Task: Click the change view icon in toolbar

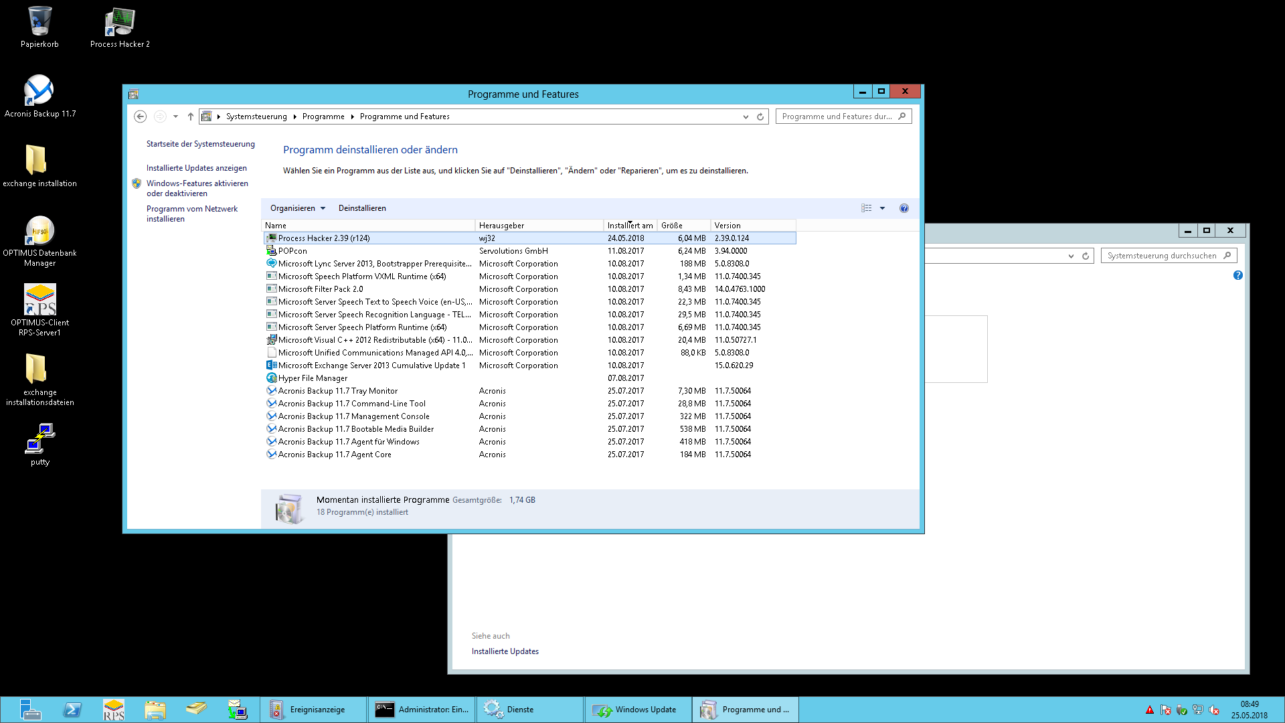Action: click(867, 208)
